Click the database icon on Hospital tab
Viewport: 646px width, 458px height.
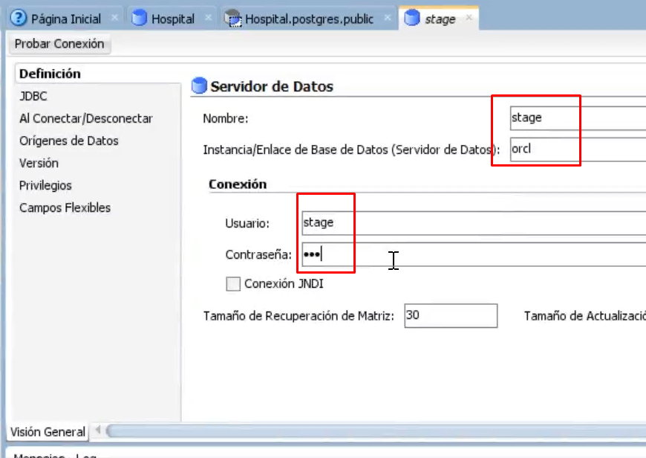[140, 18]
